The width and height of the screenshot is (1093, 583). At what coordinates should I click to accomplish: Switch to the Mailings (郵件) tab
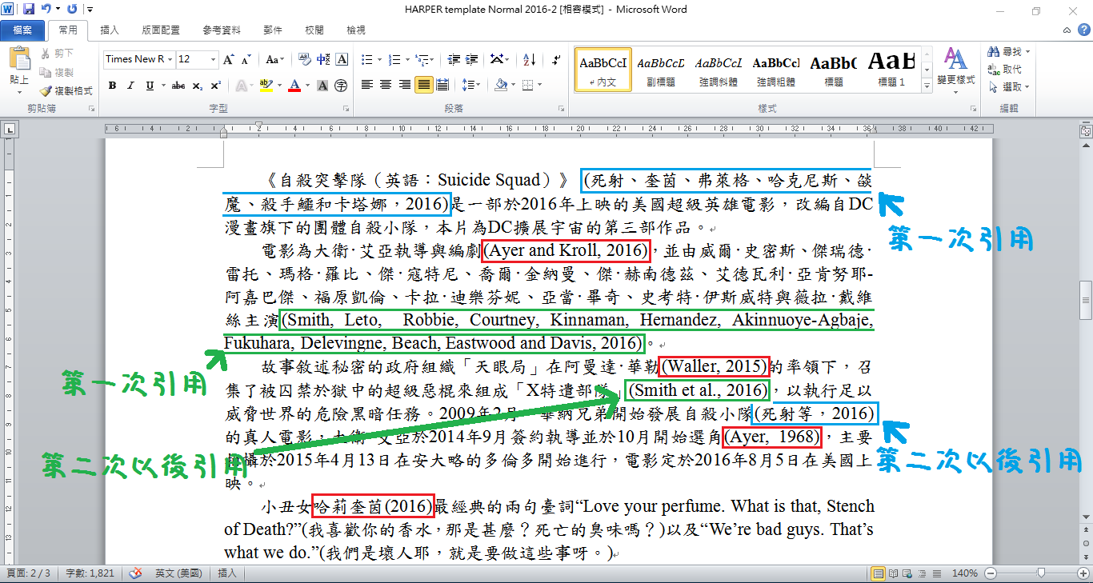(273, 30)
